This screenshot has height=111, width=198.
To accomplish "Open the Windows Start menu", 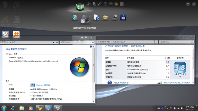I will click(x=4, y=108).
